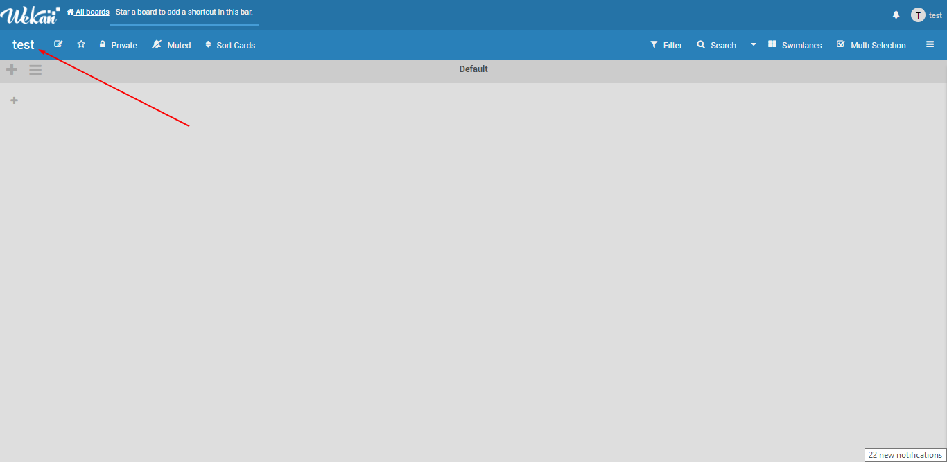Switch the Swimlanes view

point(795,45)
